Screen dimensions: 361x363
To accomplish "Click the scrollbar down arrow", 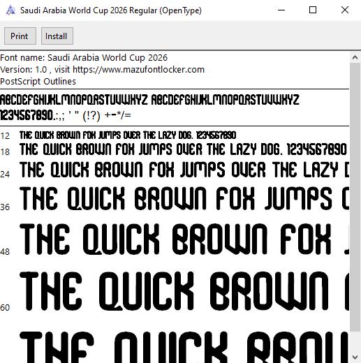I will [x=355, y=357].
